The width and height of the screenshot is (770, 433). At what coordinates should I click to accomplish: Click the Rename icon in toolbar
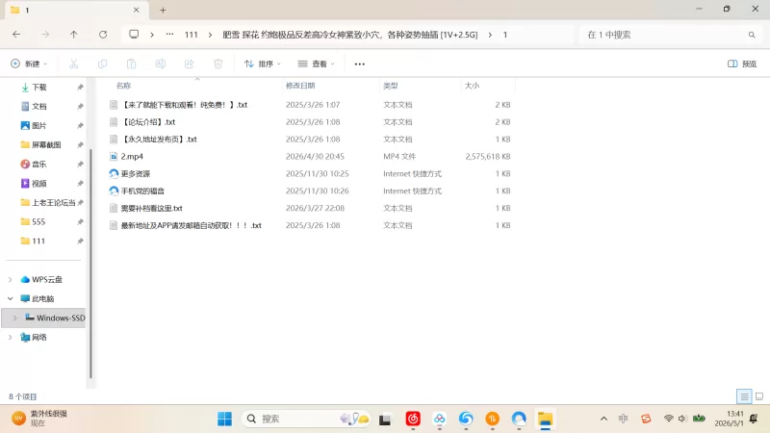[x=160, y=64]
